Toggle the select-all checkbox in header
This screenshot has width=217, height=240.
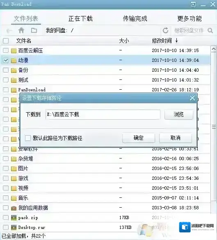point(6,41)
